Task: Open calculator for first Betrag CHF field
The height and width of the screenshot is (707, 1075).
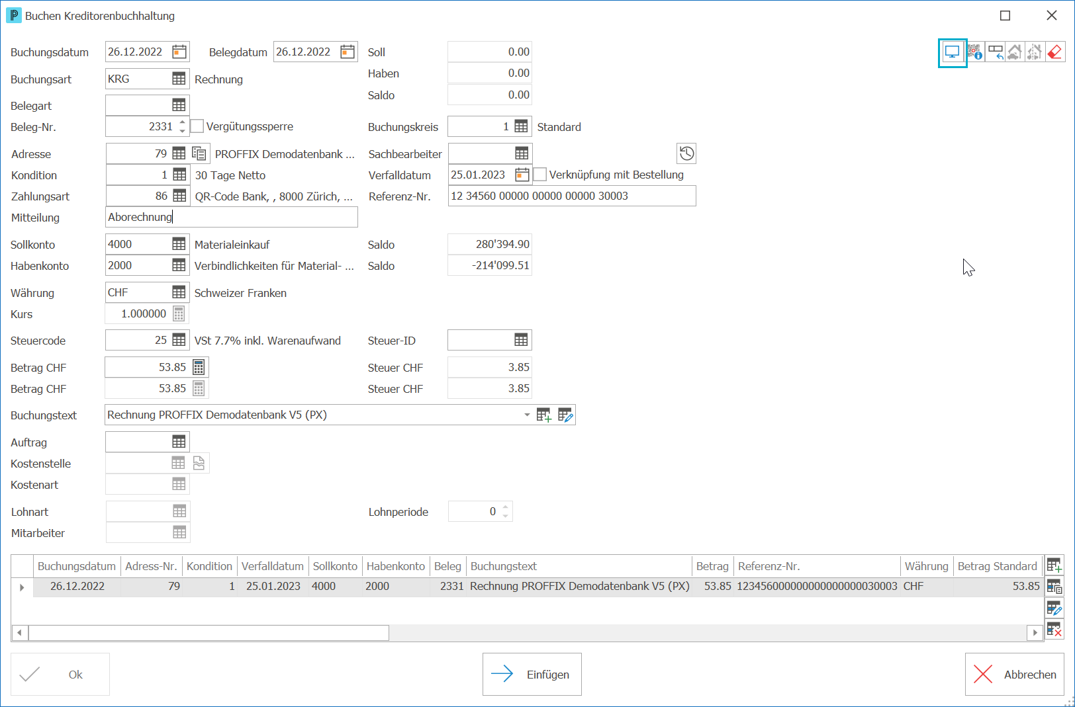Action: (199, 367)
